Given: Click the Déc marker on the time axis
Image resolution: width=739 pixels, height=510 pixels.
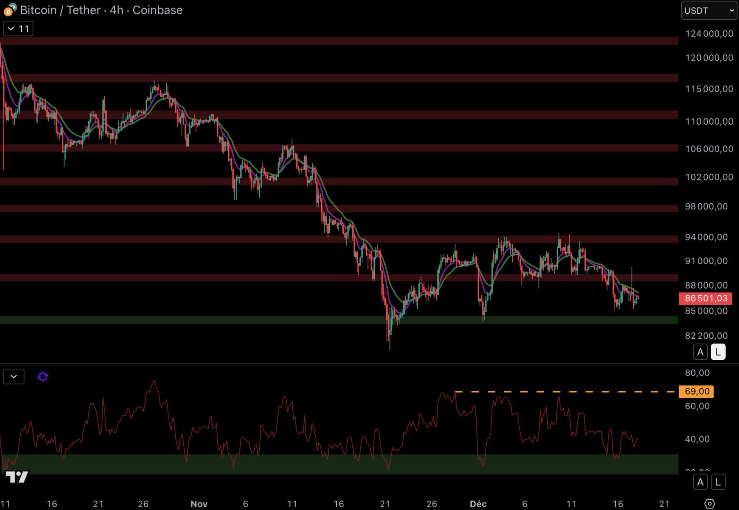Looking at the screenshot, I should (478, 504).
